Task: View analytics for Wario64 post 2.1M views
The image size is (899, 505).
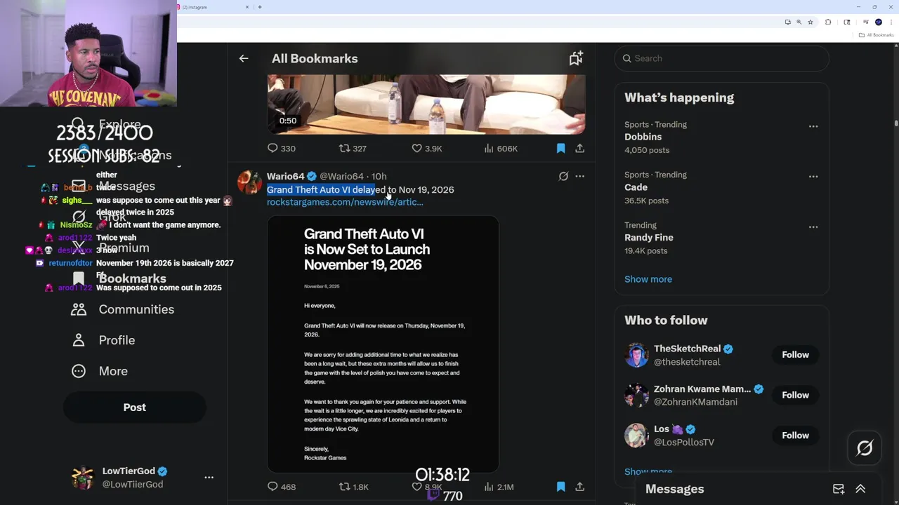Action: (x=499, y=486)
